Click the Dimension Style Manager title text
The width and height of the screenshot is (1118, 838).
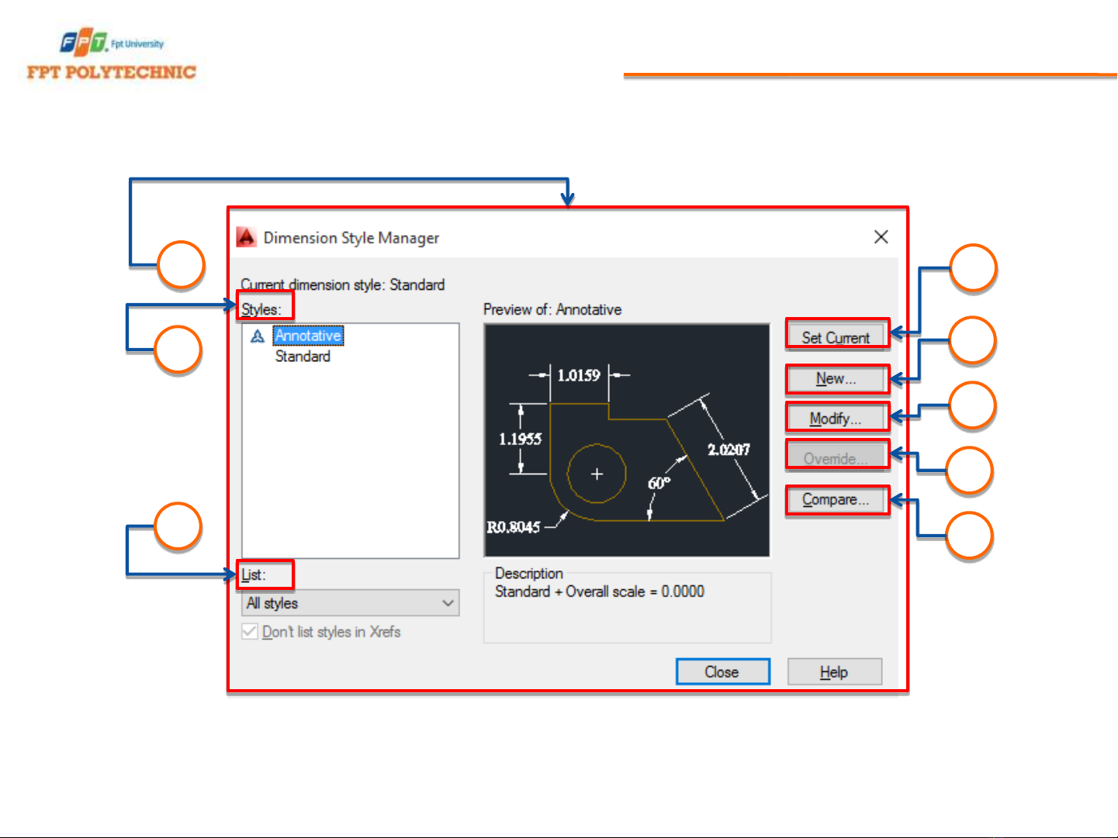click(351, 238)
